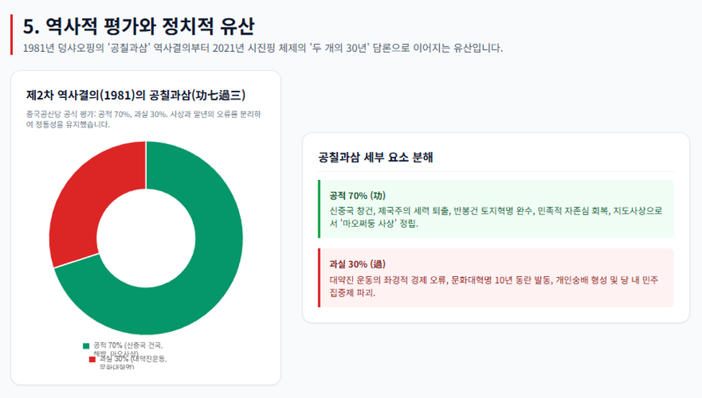
Task: Click chart title 제2차 역사결의(1981)의 공칠과삼
Action: coord(135,95)
